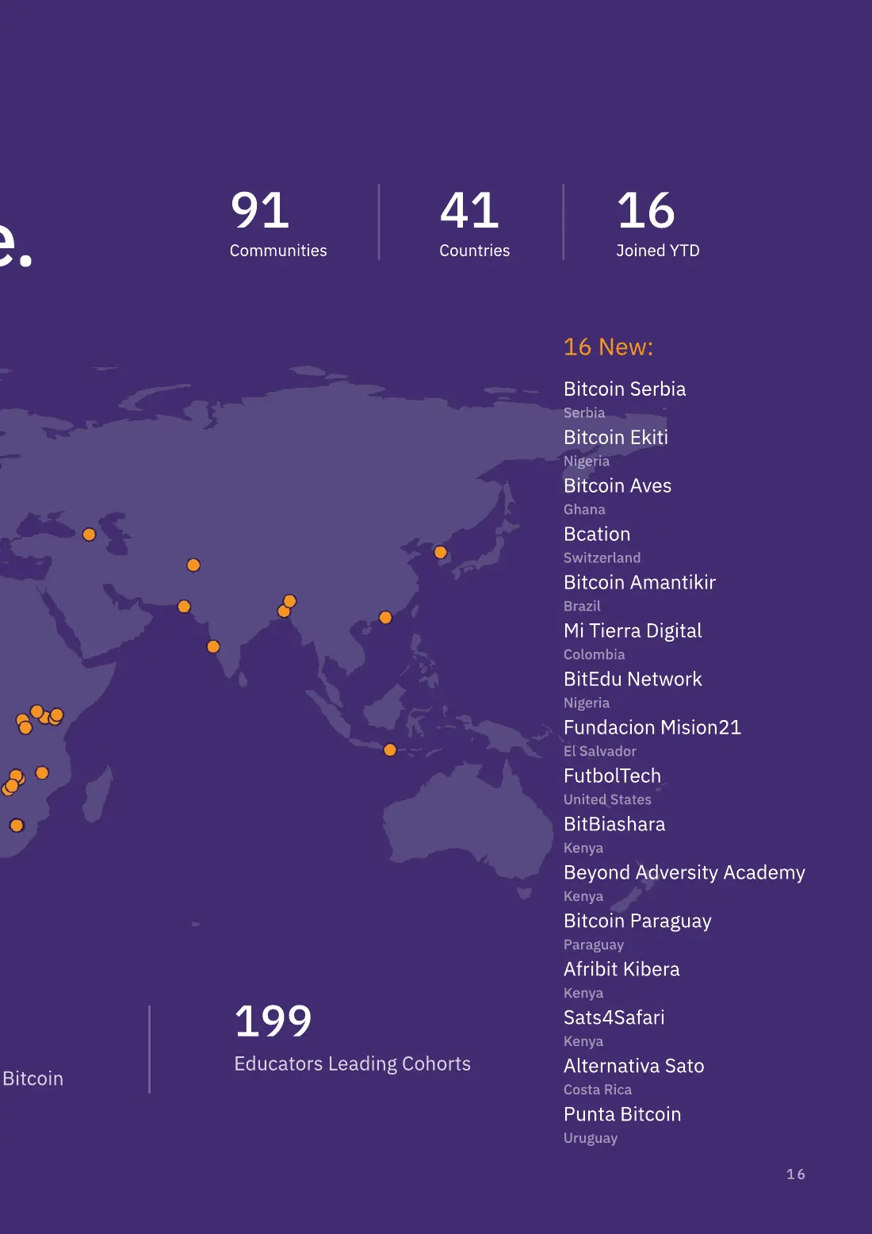Select "Nigeria" beneath Bitcoin Ekiti

pos(587,462)
